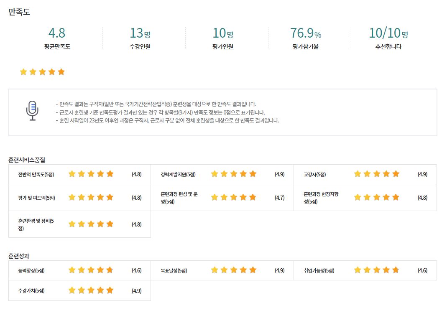447x313 pixels.
Task: Click the 목표달성 star rating
Action: (233, 270)
